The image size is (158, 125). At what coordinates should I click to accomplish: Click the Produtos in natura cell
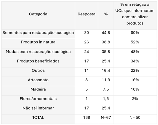38,43
